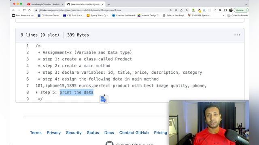The width and height of the screenshot is (259, 145).
Task: Bookmark this page with the star icon
Action: [x=187, y=10]
